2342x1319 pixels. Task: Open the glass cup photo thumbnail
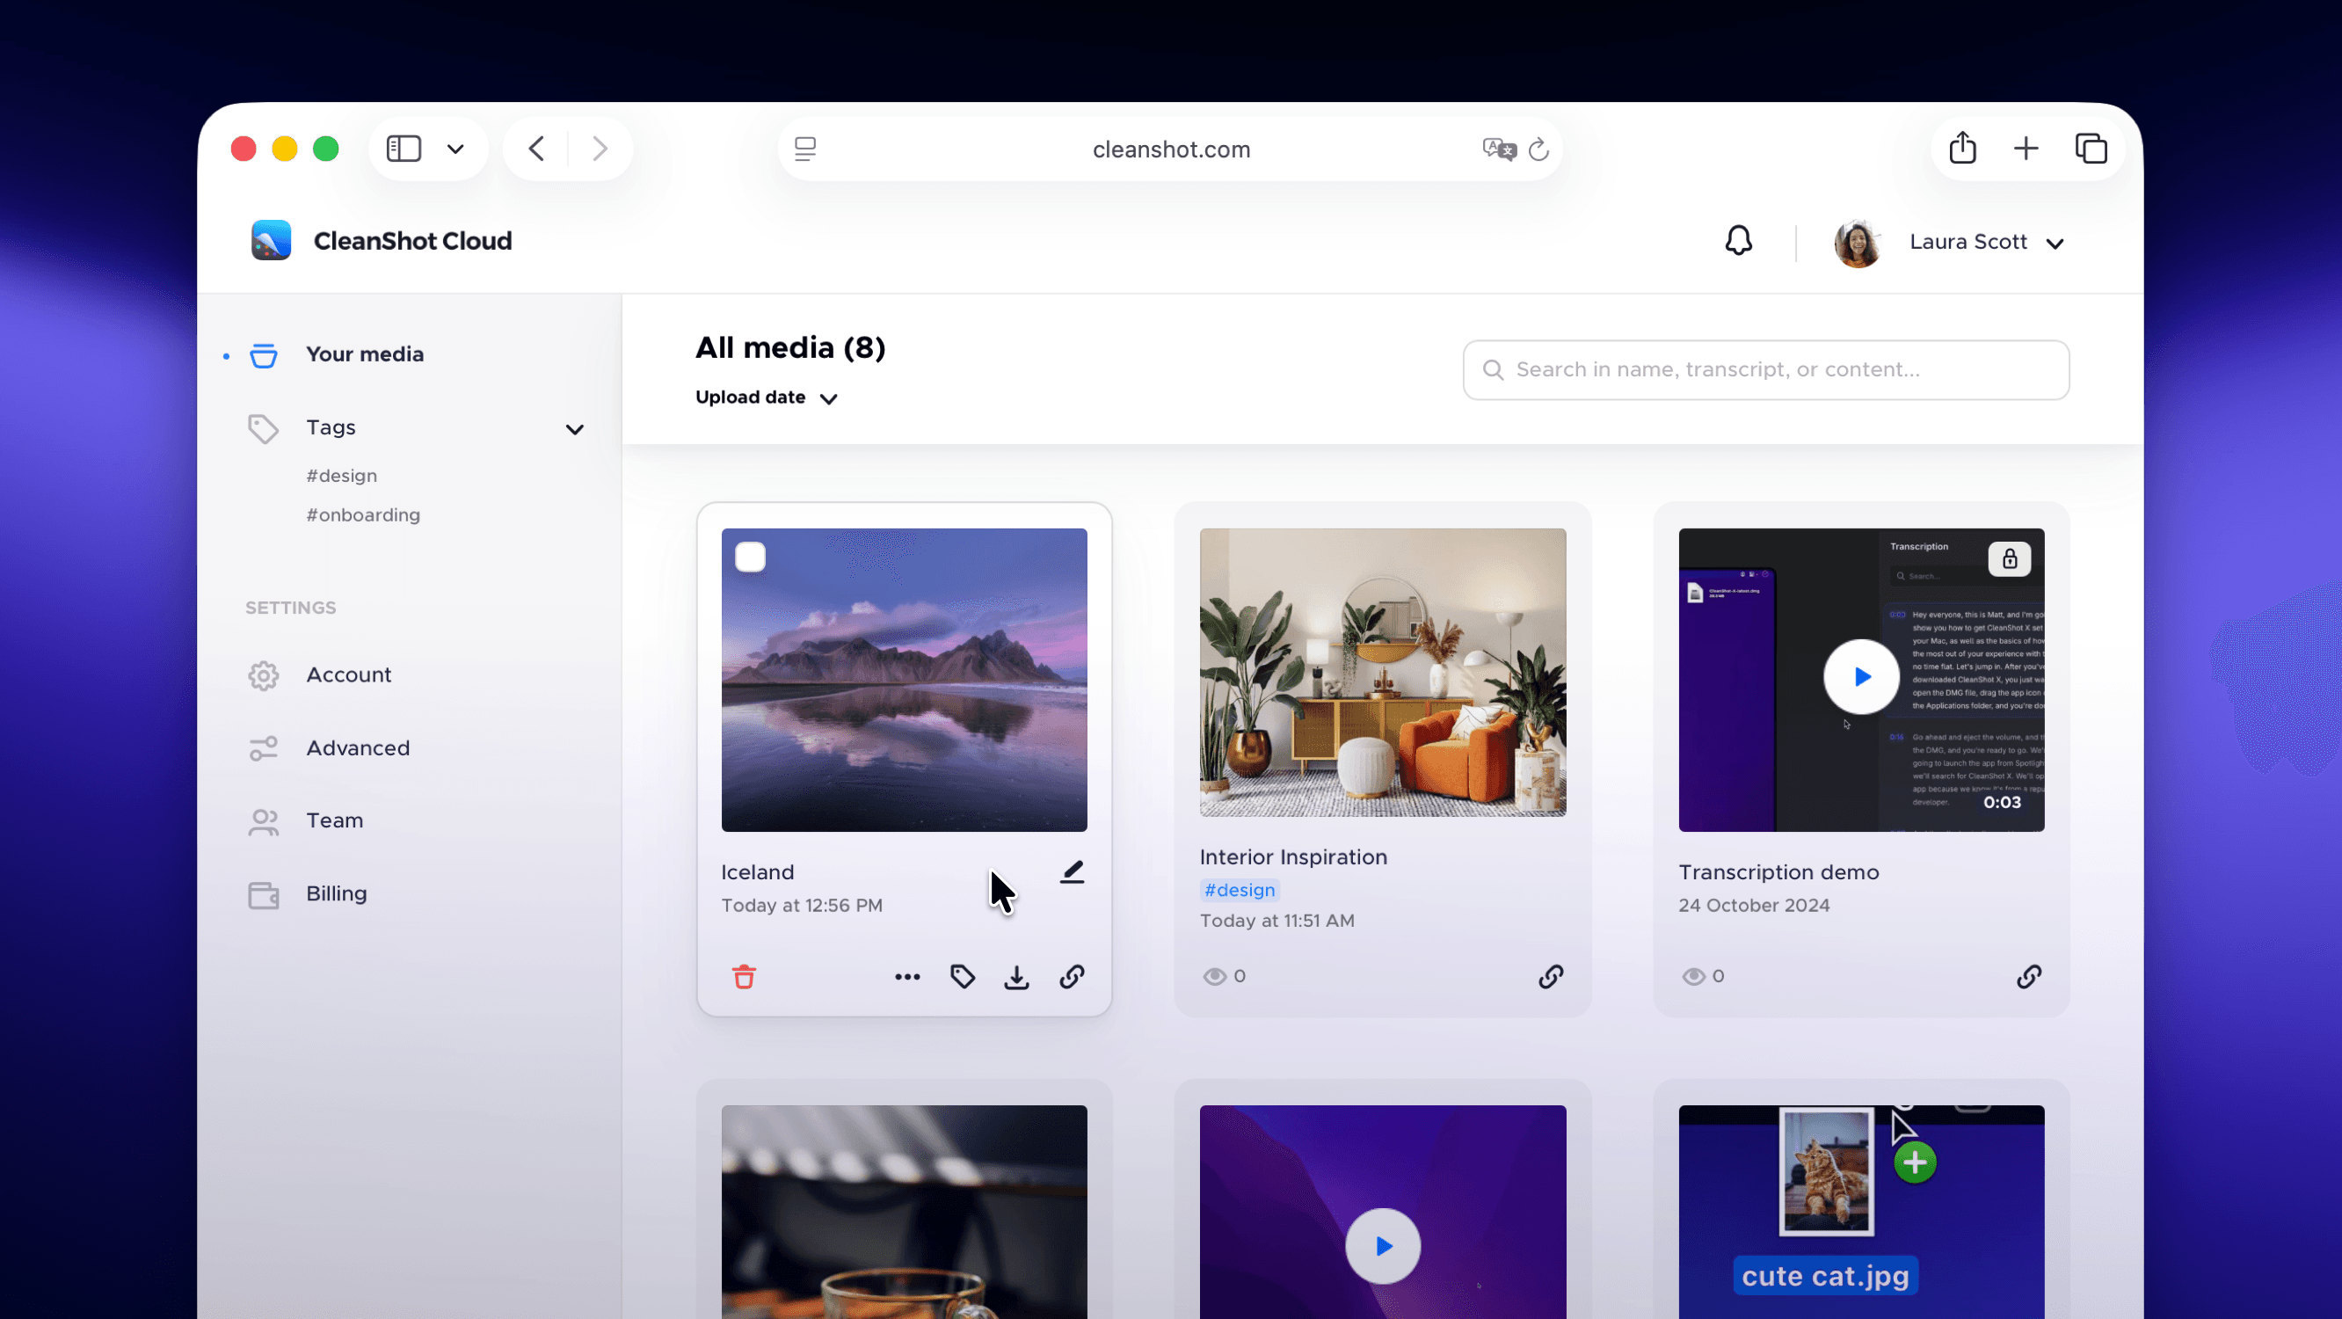pyautogui.click(x=904, y=1212)
